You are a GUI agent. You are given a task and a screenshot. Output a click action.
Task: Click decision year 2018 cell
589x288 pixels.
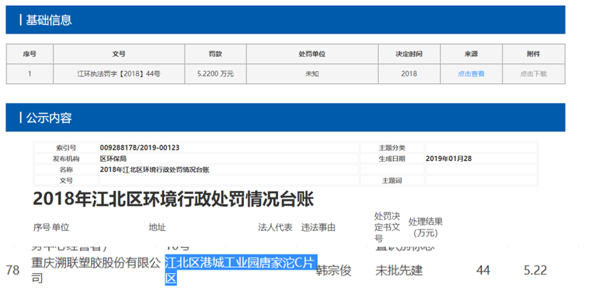click(x=409, y=74)
